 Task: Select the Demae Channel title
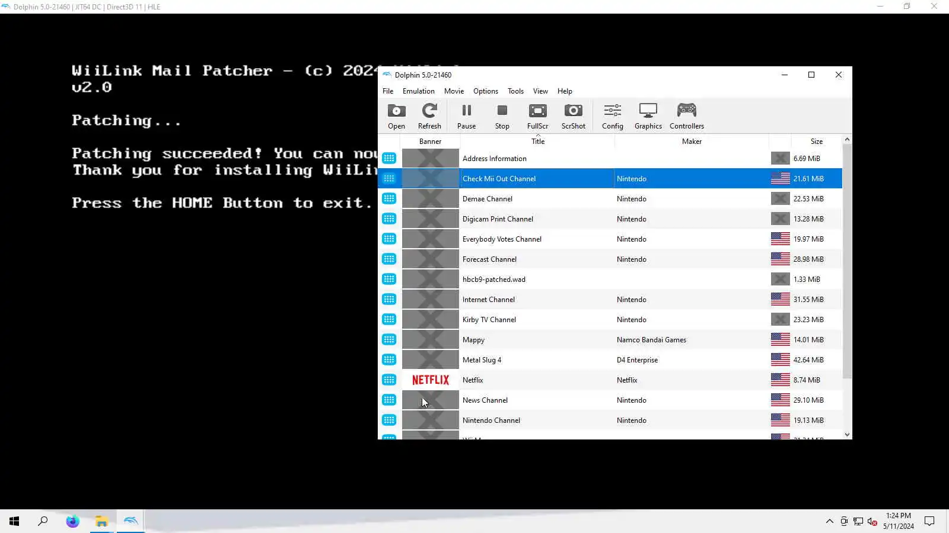point(488,199)
